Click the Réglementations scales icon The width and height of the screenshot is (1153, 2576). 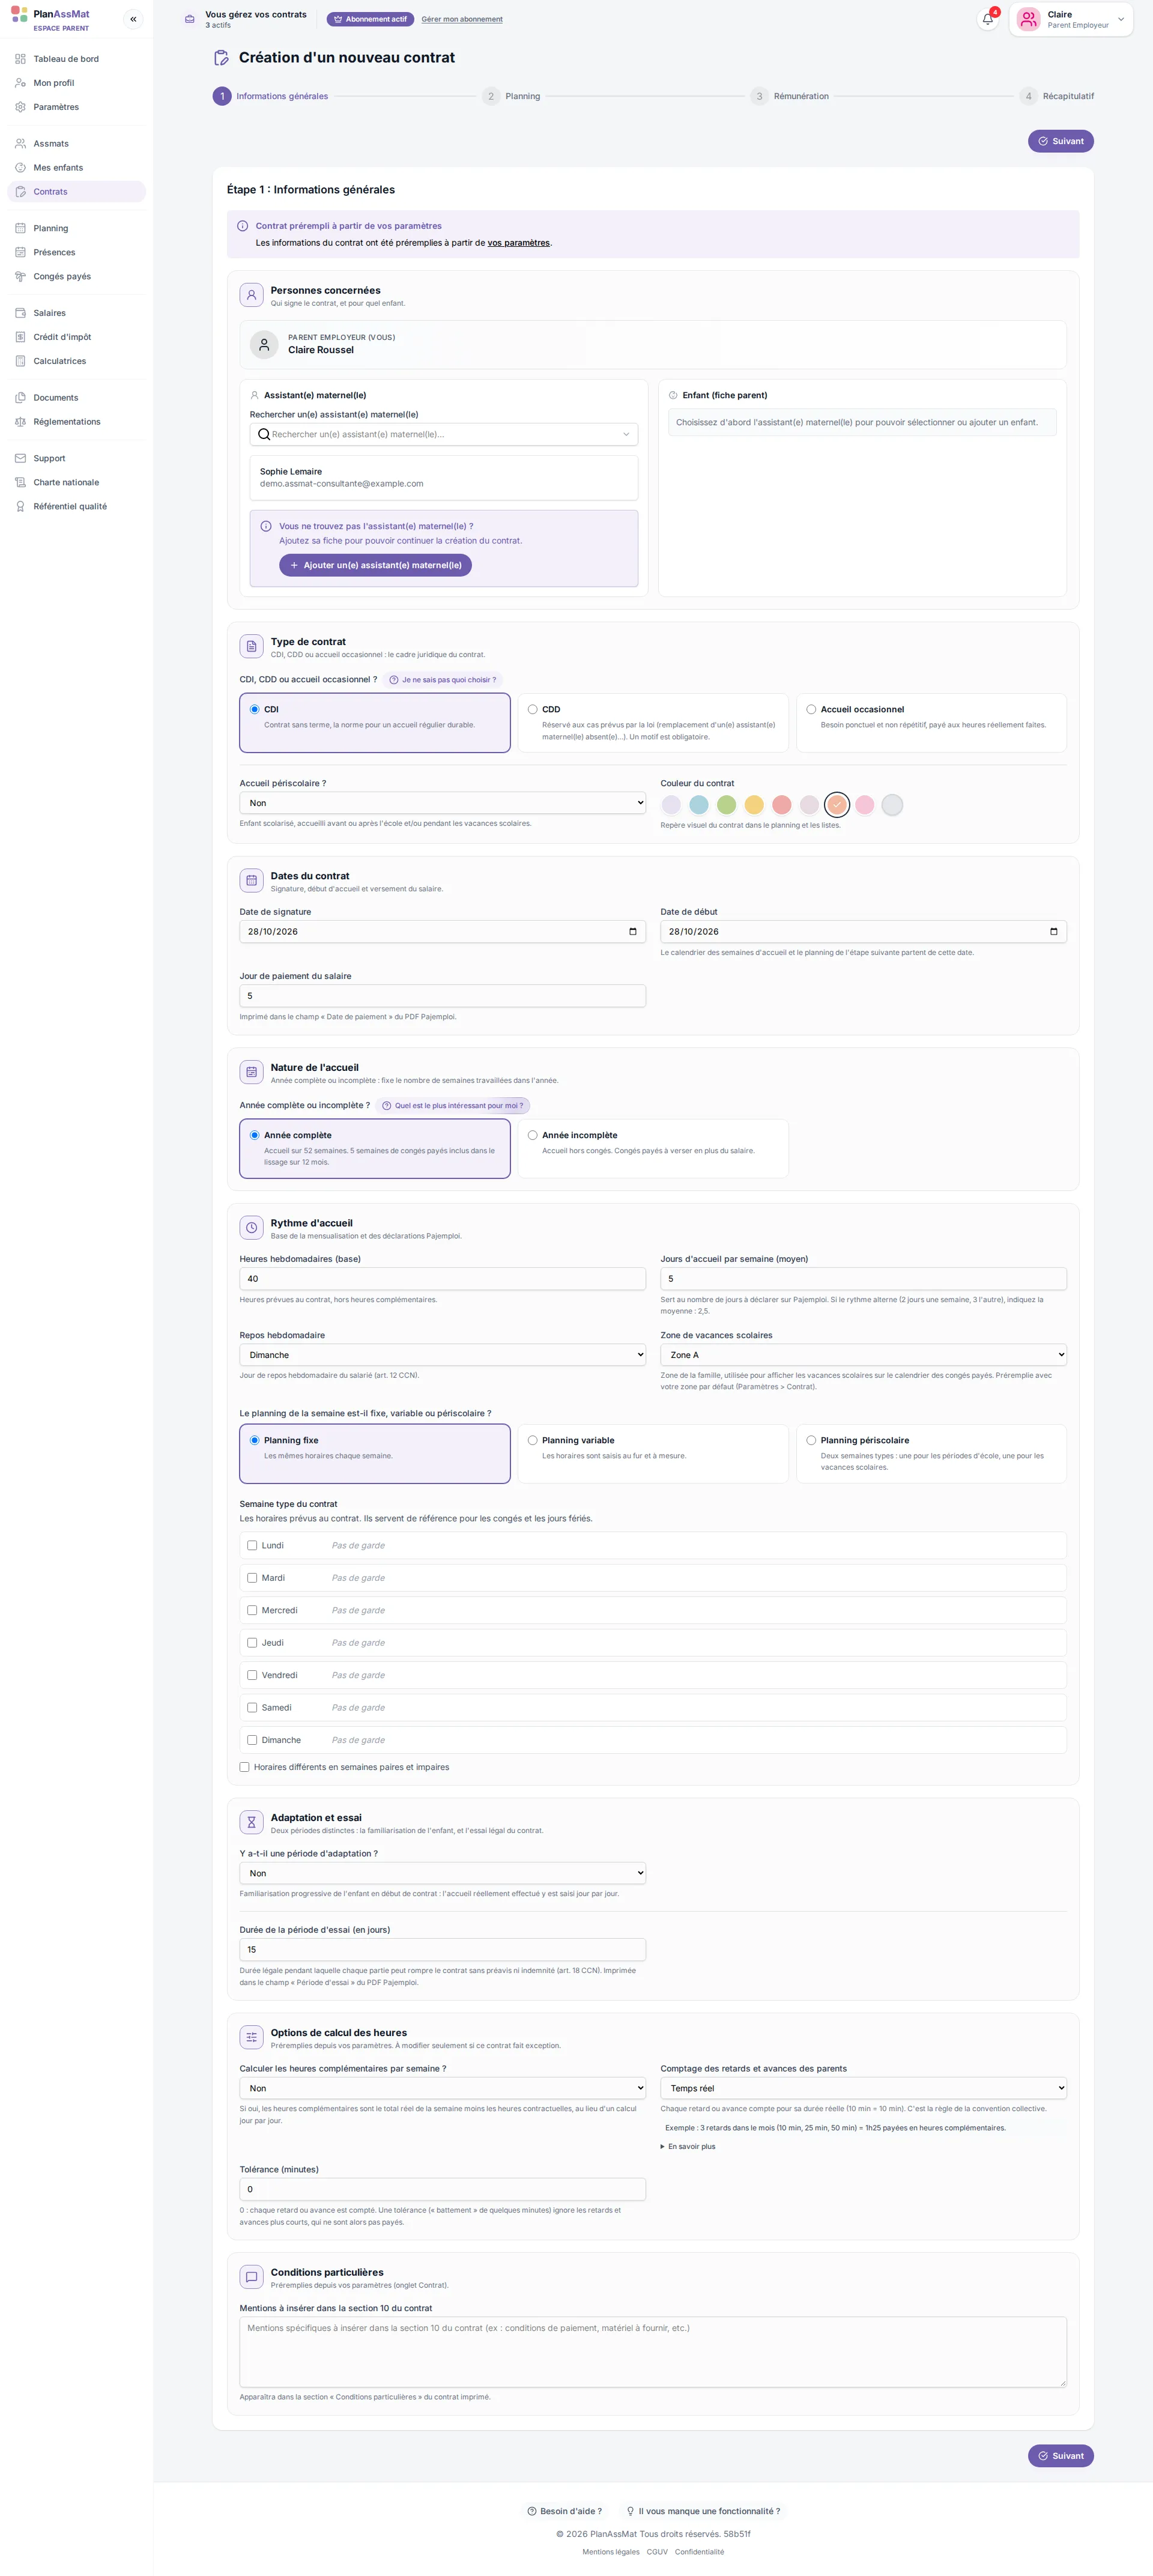click(x=20, y=422)
